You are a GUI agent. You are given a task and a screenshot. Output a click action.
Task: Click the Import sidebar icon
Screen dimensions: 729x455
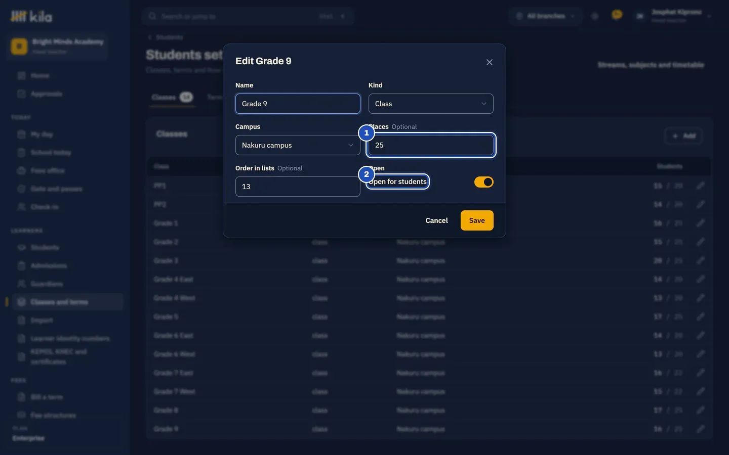coord(21,321)
